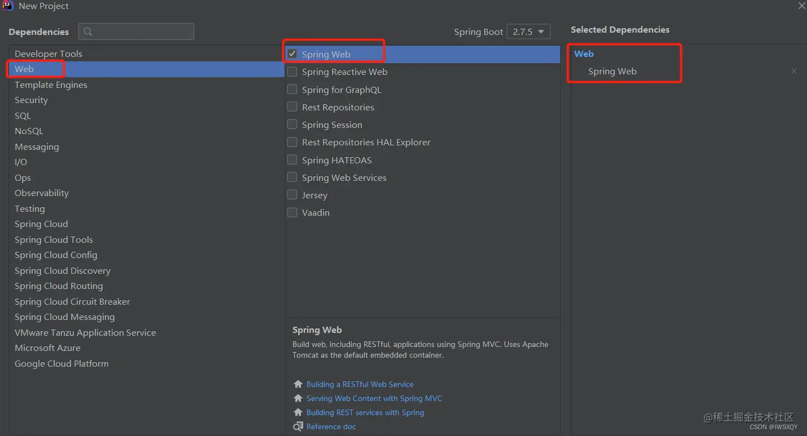This screenshot has height=436, width=807.
Task: Open Serving Web Content with Spring MVC link
Action: pos(374,398)
